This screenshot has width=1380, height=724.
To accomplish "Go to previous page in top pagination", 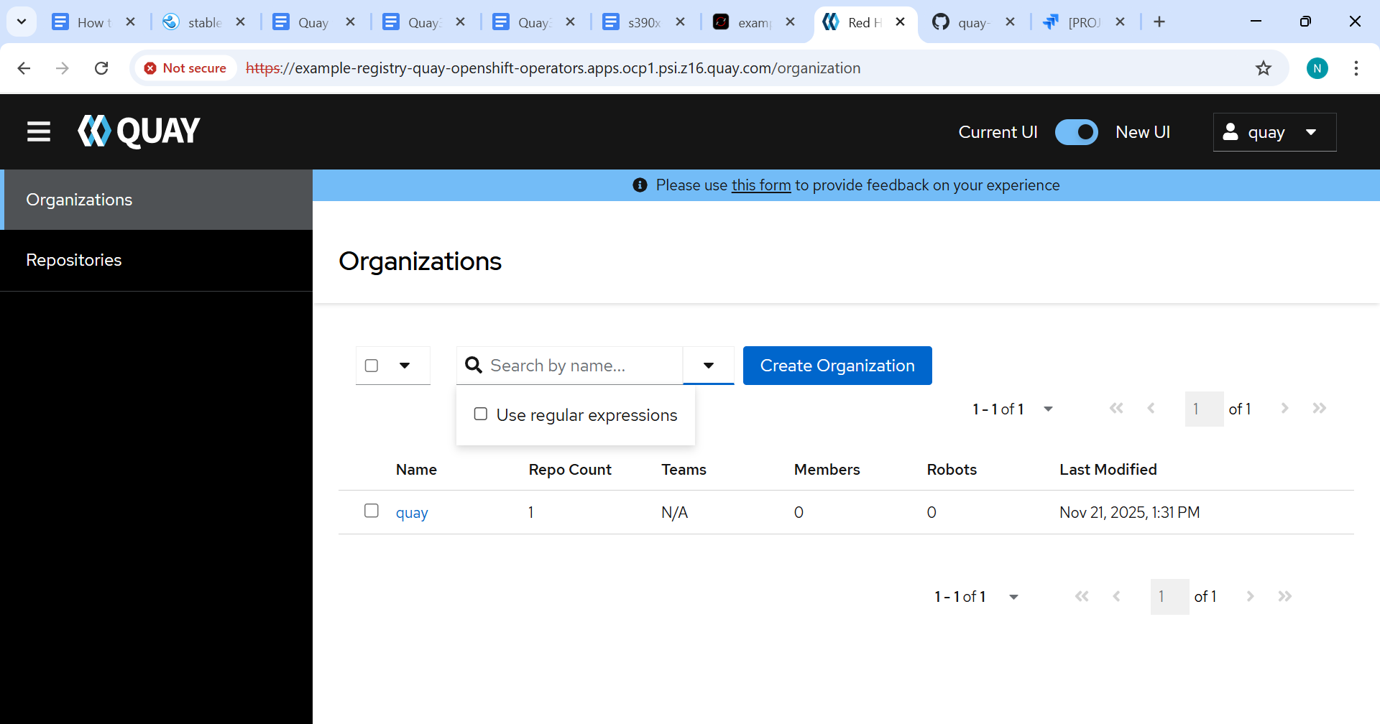I will [x=1151, y=409].
